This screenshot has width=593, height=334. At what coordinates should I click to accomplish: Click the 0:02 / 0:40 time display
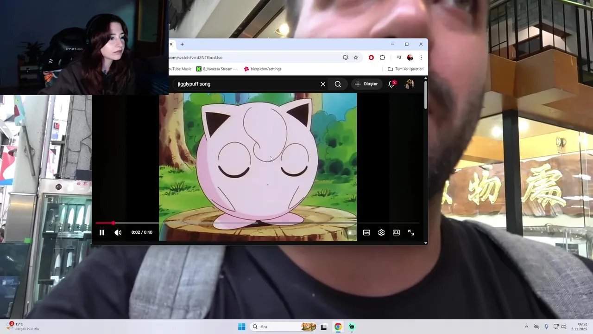click(x=142, y=232)
